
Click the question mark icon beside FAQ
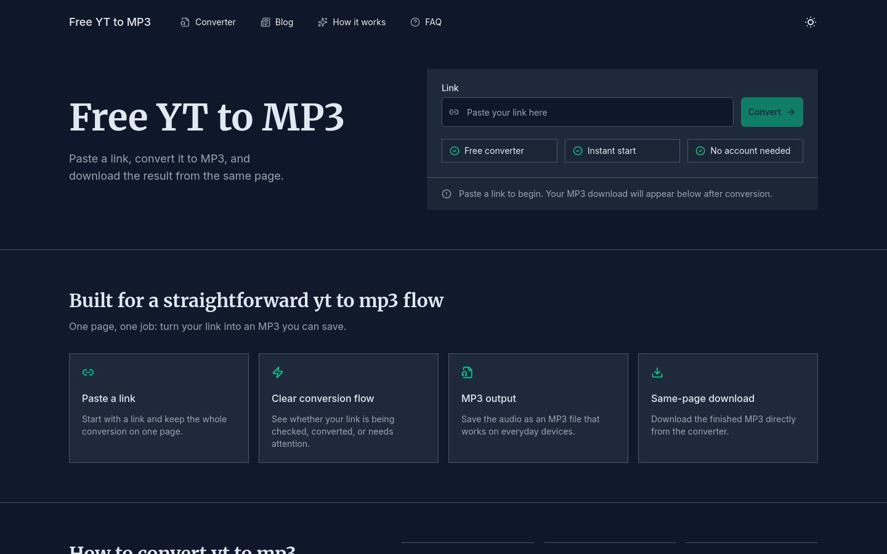[x=415, y=22]
